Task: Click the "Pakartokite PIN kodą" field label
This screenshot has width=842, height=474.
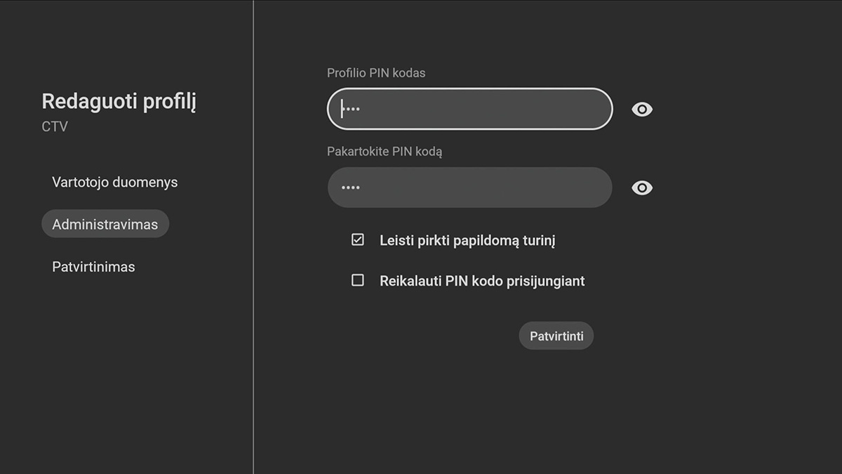Action: coord(385,152)
